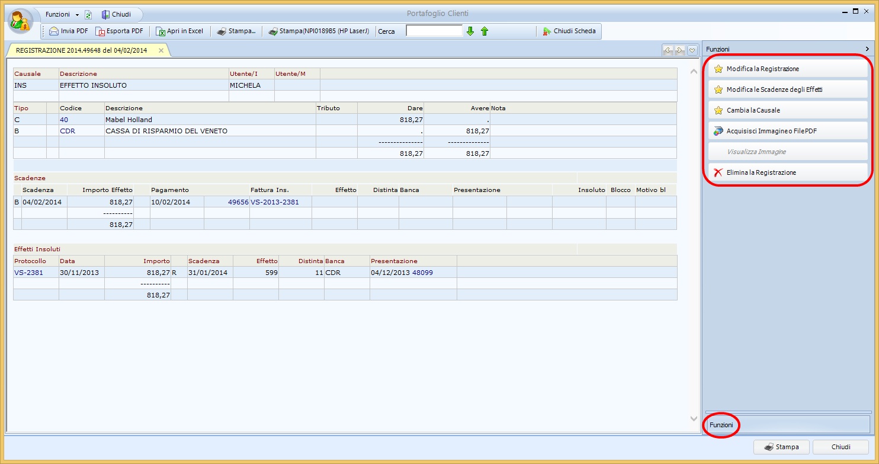Click the green up arrow search icon
The image size is (879, 464).
484,31
